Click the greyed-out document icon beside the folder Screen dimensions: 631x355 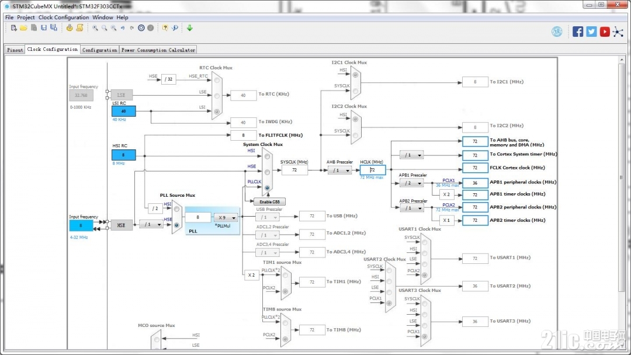pos(34,28)
